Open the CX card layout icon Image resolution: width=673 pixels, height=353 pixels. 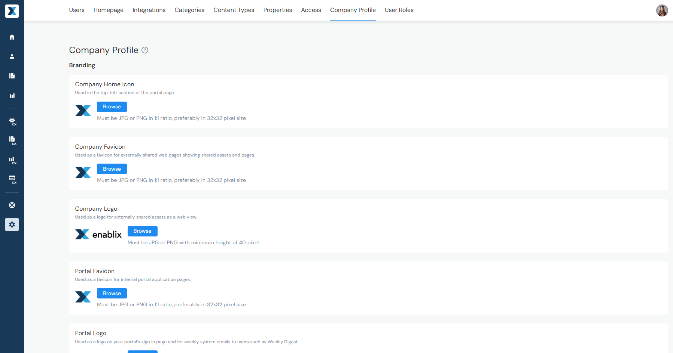click(x=12, y=180)
